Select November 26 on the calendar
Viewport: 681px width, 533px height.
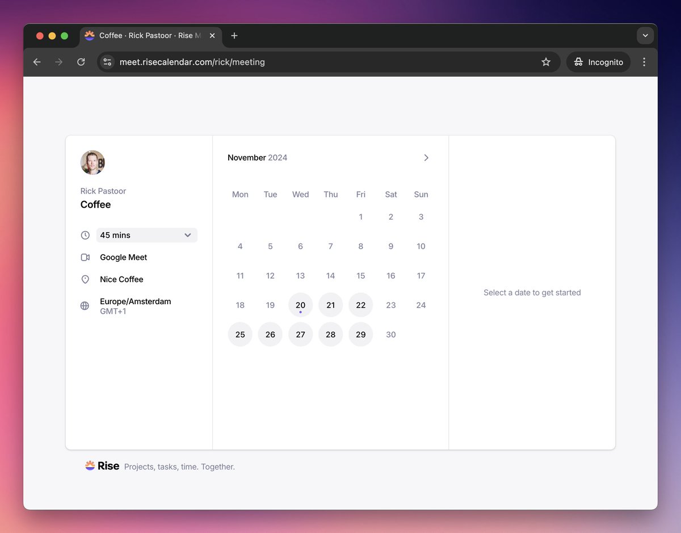coord(270,334)
